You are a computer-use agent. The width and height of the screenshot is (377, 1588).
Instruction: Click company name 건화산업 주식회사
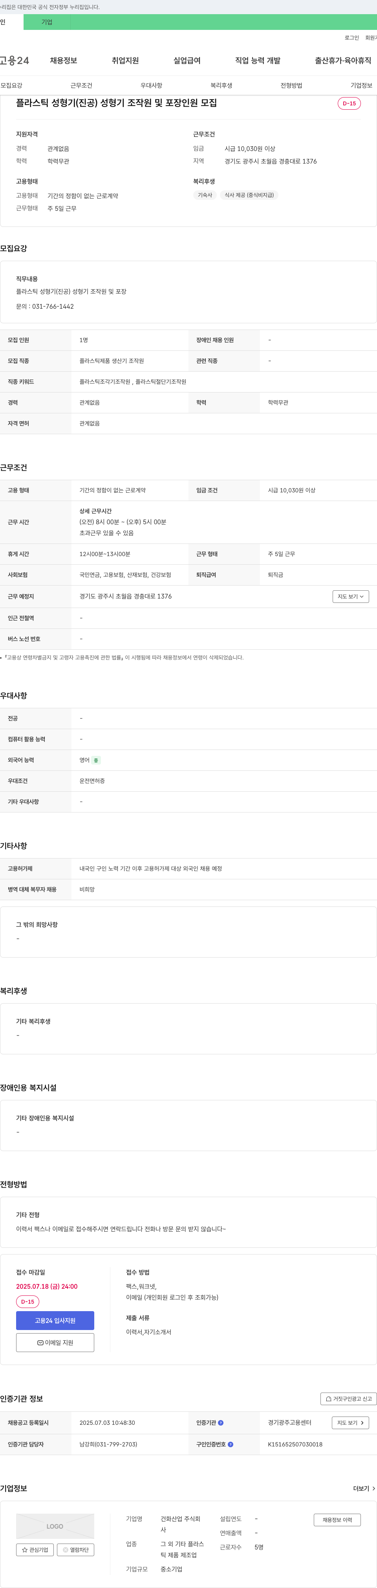pyautogui.click(x=181, y=1525)
